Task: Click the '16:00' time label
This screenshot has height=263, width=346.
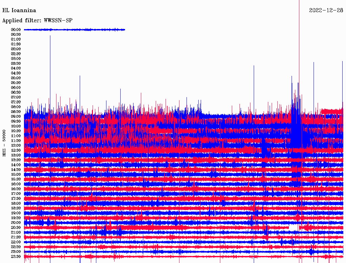Action: 16,184
